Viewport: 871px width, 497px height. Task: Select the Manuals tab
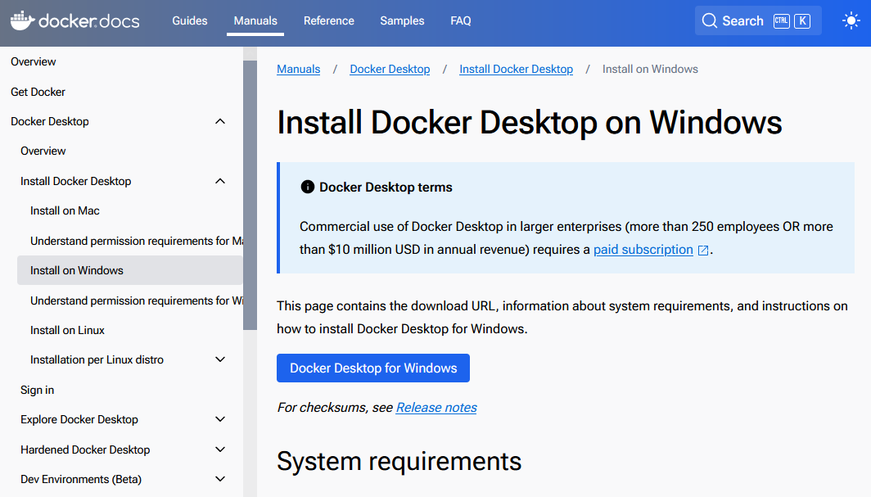255,21
